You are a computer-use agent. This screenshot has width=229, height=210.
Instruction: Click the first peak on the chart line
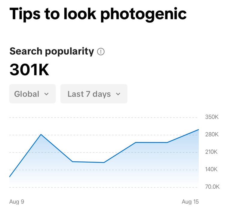point(41,134)
